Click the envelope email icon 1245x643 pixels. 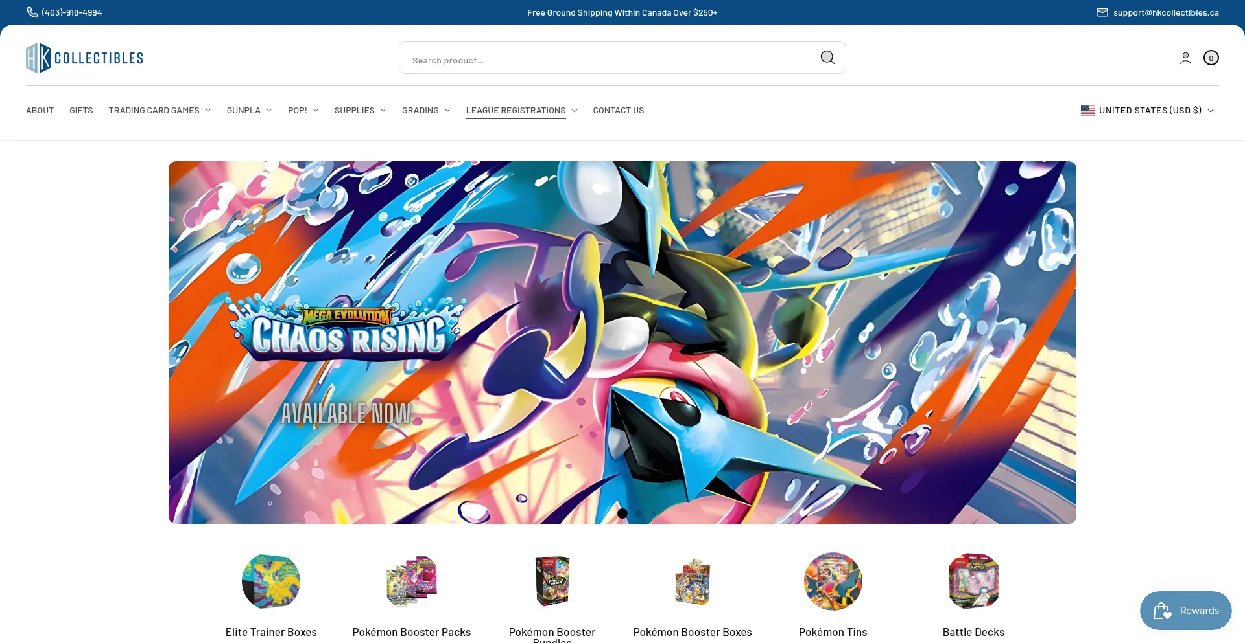1102,12
